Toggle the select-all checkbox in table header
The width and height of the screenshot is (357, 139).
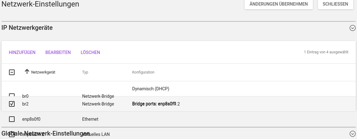(12, 72)
